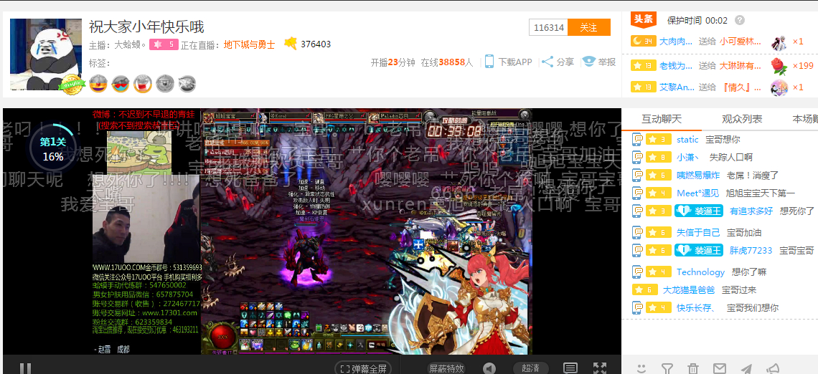Screen dimensions: 818x374
Task: Pause the live stream video
Action: pyautogui.click(x=24, y=369)
